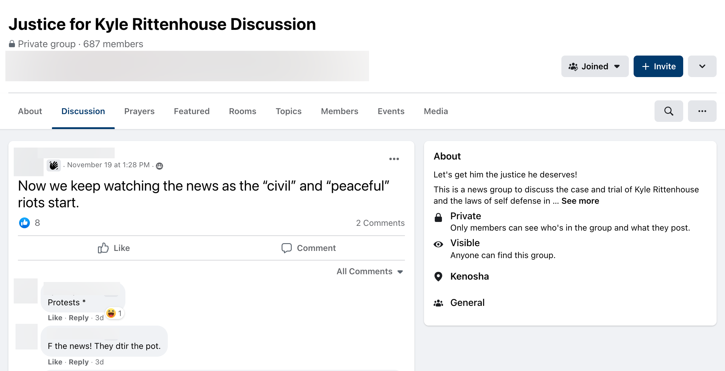Like the "Protests *" comment
Screen dimensions: 725x371
[x=55, y=318]
